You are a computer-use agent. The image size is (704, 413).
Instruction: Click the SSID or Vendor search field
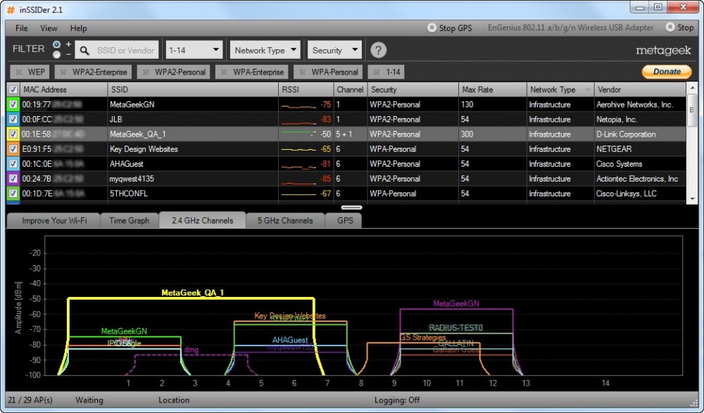pos(125,51)
